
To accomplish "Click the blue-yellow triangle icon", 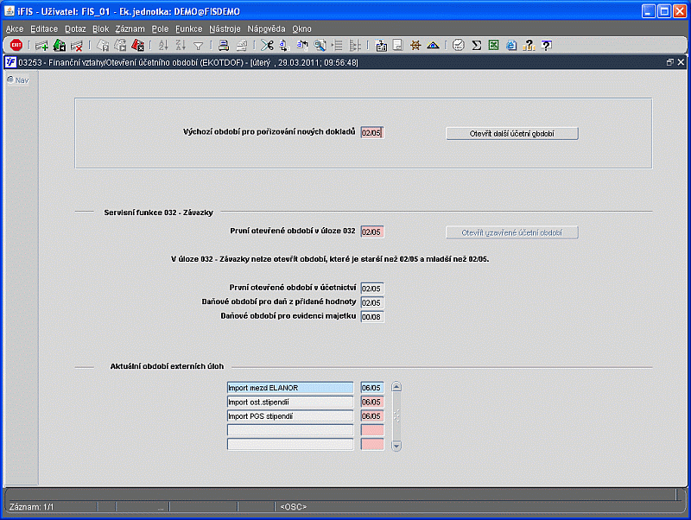I will (x=434, y=45).
